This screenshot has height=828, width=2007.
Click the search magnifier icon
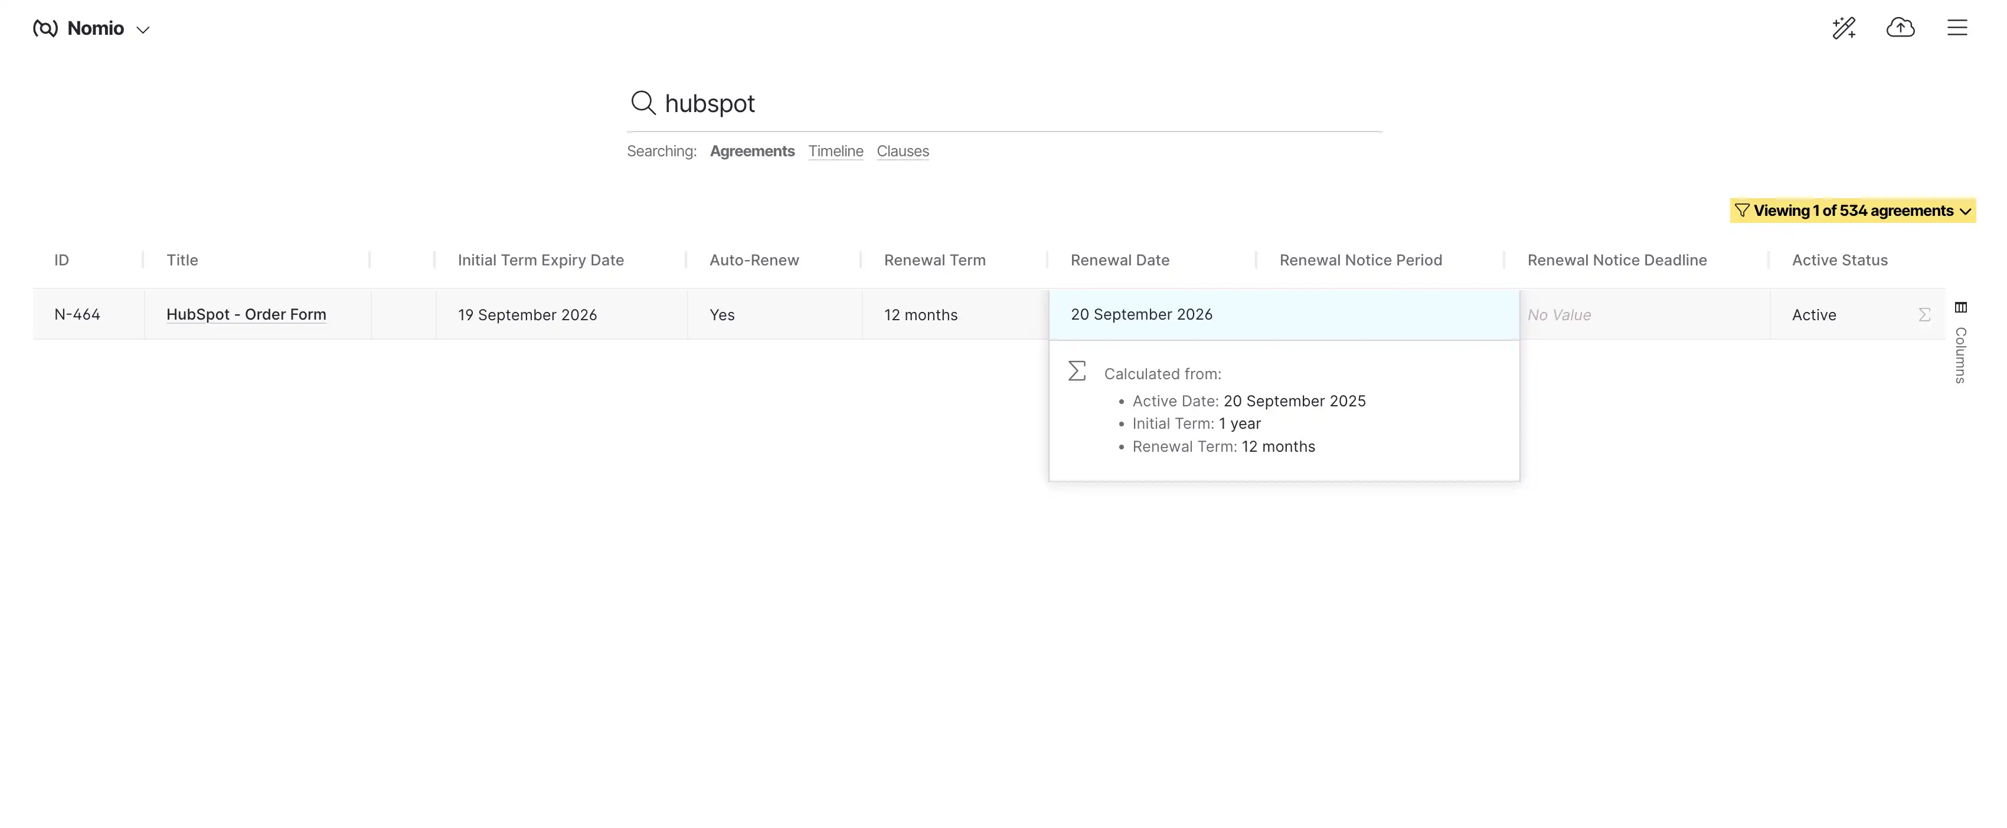pyautogui.click(x=643, y=103)
